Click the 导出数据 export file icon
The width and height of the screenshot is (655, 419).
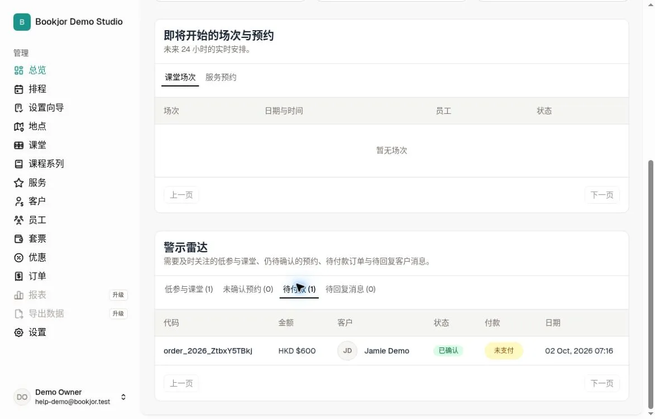tap(19, 314)
